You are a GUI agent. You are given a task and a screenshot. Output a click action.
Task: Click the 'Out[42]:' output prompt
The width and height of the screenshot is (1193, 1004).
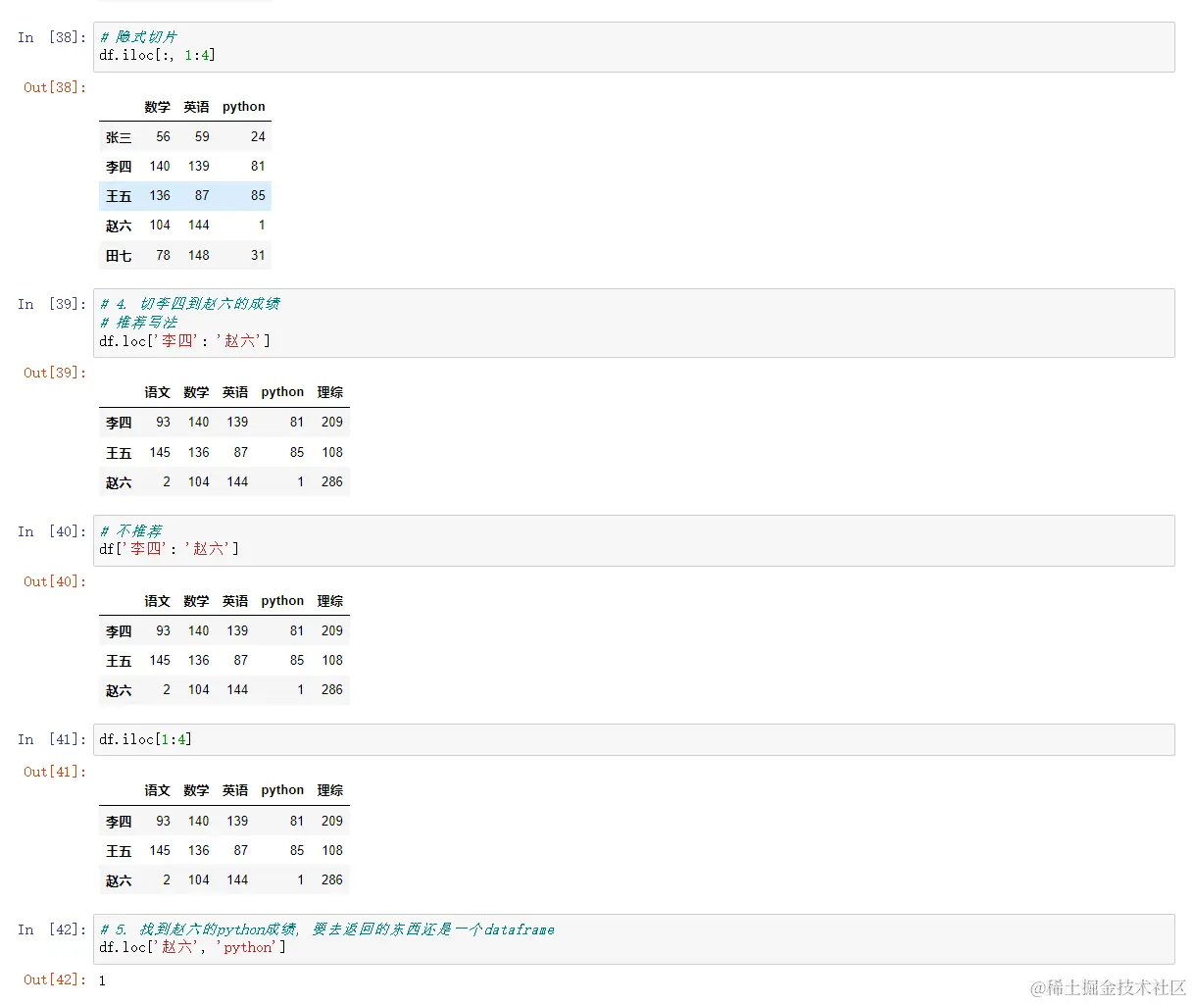pyautogui.click(x=55, y=979)
